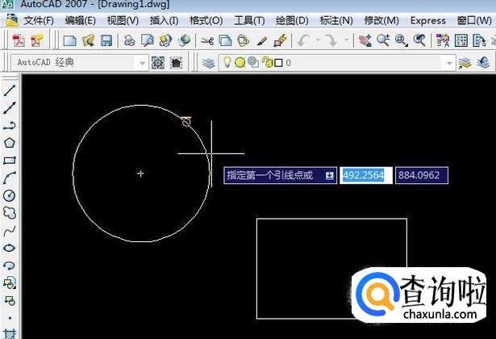This screenshot has height=339, width=496.
Task: Select the Circle tool
Action: point(10,195)
